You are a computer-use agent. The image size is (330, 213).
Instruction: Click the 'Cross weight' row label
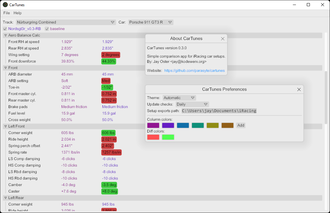20,120
